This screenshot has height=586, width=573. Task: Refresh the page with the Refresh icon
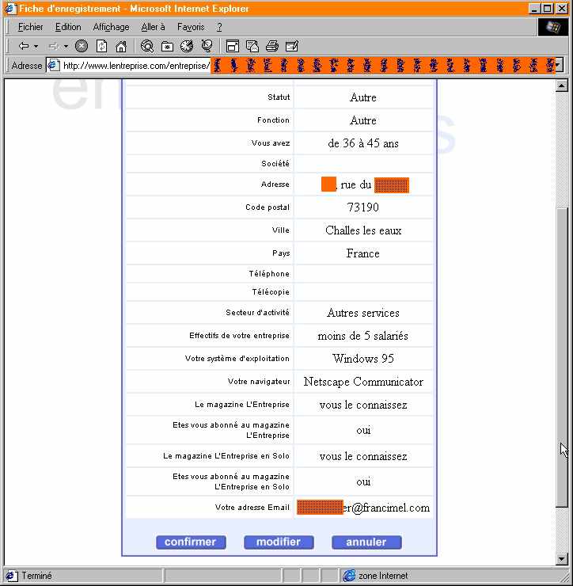101,47
